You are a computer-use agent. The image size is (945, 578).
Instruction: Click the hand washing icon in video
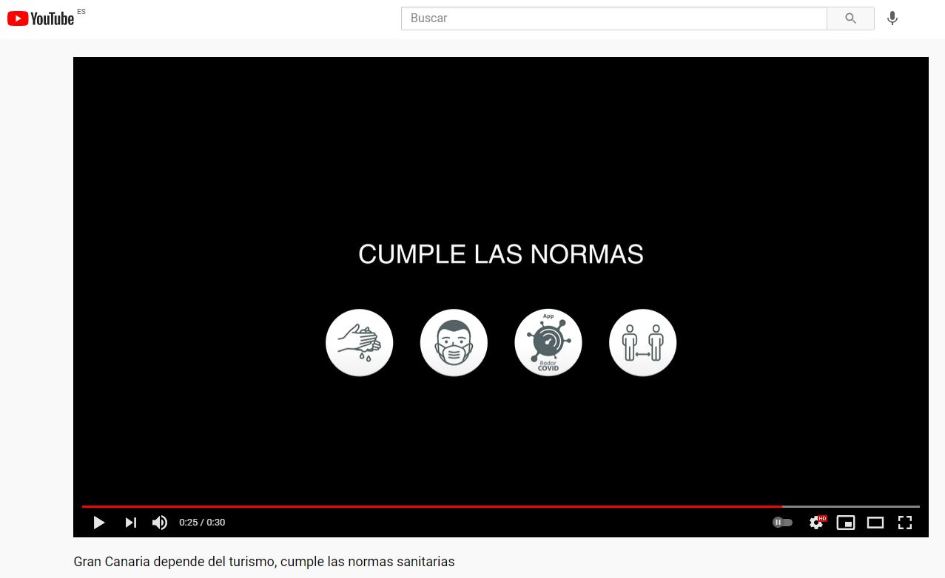[360, 343]
